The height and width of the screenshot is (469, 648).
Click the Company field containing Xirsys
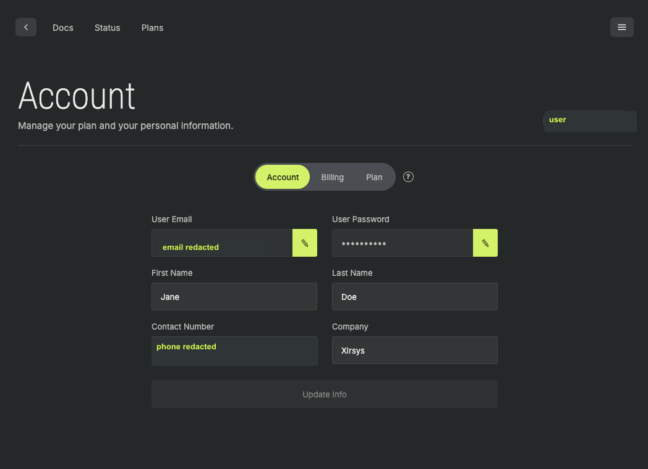tap(415, 350)
